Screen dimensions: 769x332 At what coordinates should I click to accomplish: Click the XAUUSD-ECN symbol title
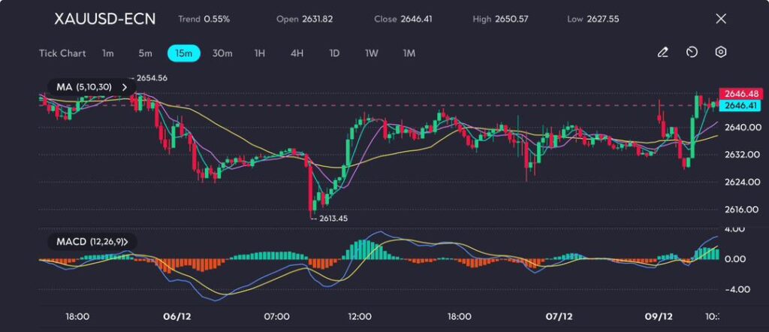tap(105, 19)
